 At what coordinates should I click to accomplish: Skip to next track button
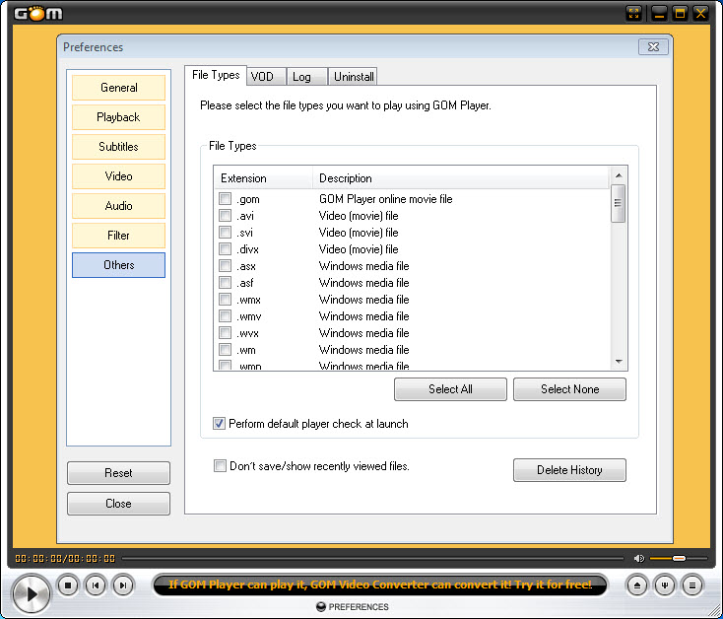pos(123,585)
